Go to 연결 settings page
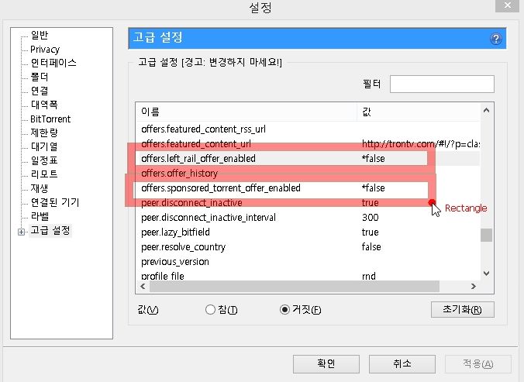 [40, 91]
